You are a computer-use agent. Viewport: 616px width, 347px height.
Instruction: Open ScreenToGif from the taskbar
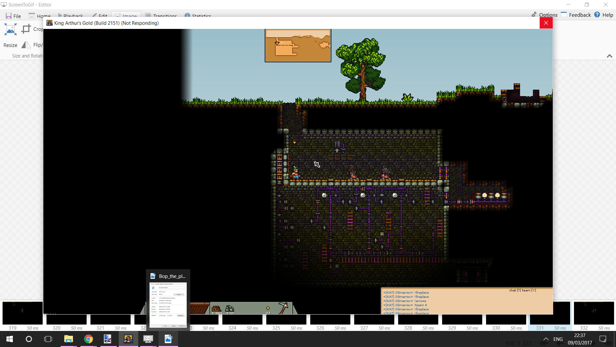(x=148, y=339)
